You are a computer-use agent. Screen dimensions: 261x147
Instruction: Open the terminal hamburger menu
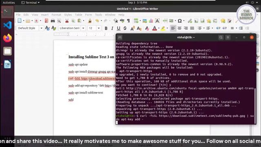228,37
